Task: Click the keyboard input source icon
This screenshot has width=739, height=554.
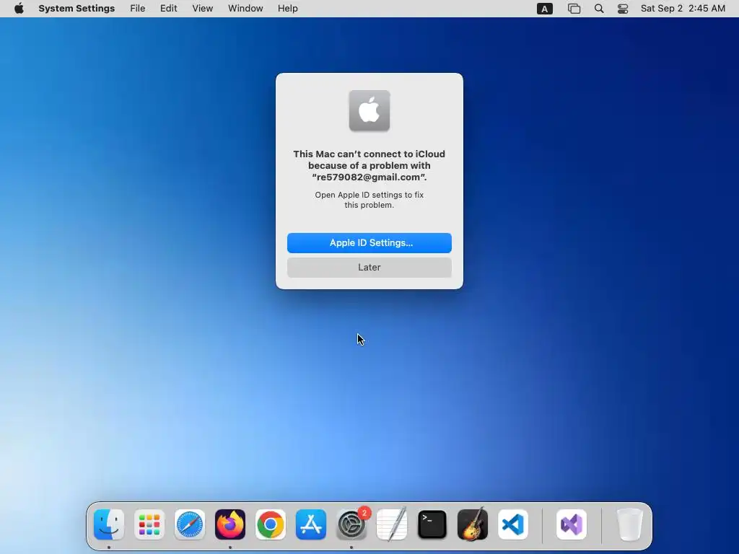Action: pos(544,9)
